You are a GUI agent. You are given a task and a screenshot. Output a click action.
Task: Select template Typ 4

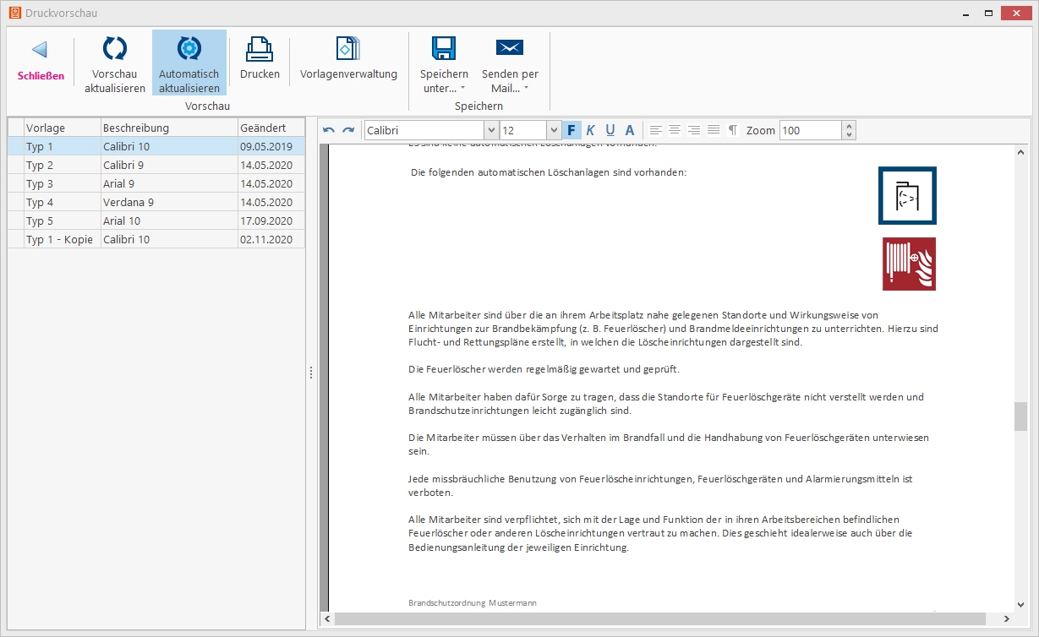156,202
